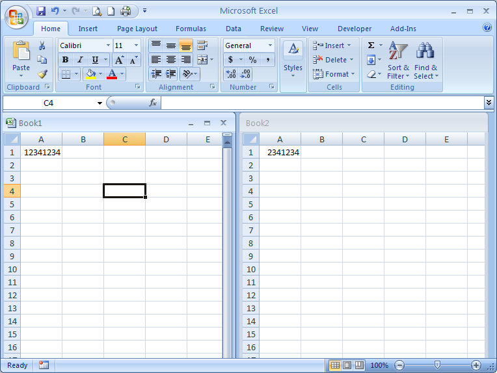Increase the indent

click(x=171, y=74)
